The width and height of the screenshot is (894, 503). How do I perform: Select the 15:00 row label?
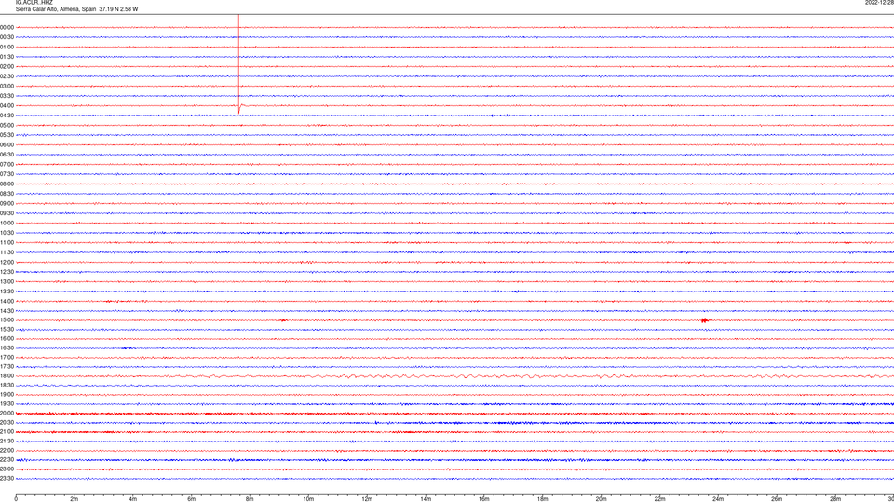(x=7, y=319)
